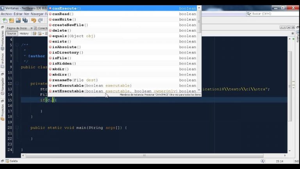Choose mkdir() method suggestion
Image resolution: width=300 pixels, height=169 pixels.
122,69
